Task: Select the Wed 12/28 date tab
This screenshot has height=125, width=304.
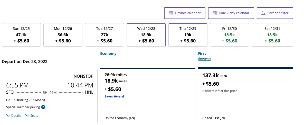Action: [x=146, y=35]
